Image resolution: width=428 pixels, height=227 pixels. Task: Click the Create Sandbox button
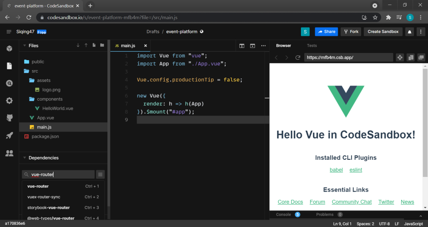pyautogui.click(x=383, y=32)
